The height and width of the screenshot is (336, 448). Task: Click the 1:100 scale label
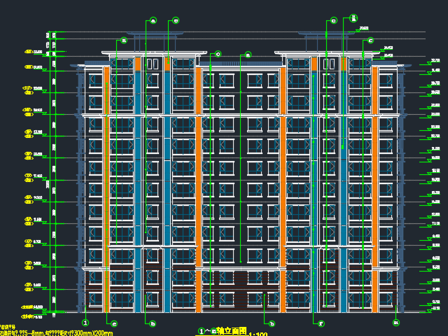coord(258,335)
